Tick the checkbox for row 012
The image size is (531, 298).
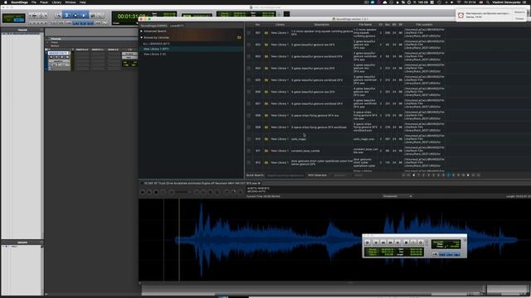(x=249, y=162)
